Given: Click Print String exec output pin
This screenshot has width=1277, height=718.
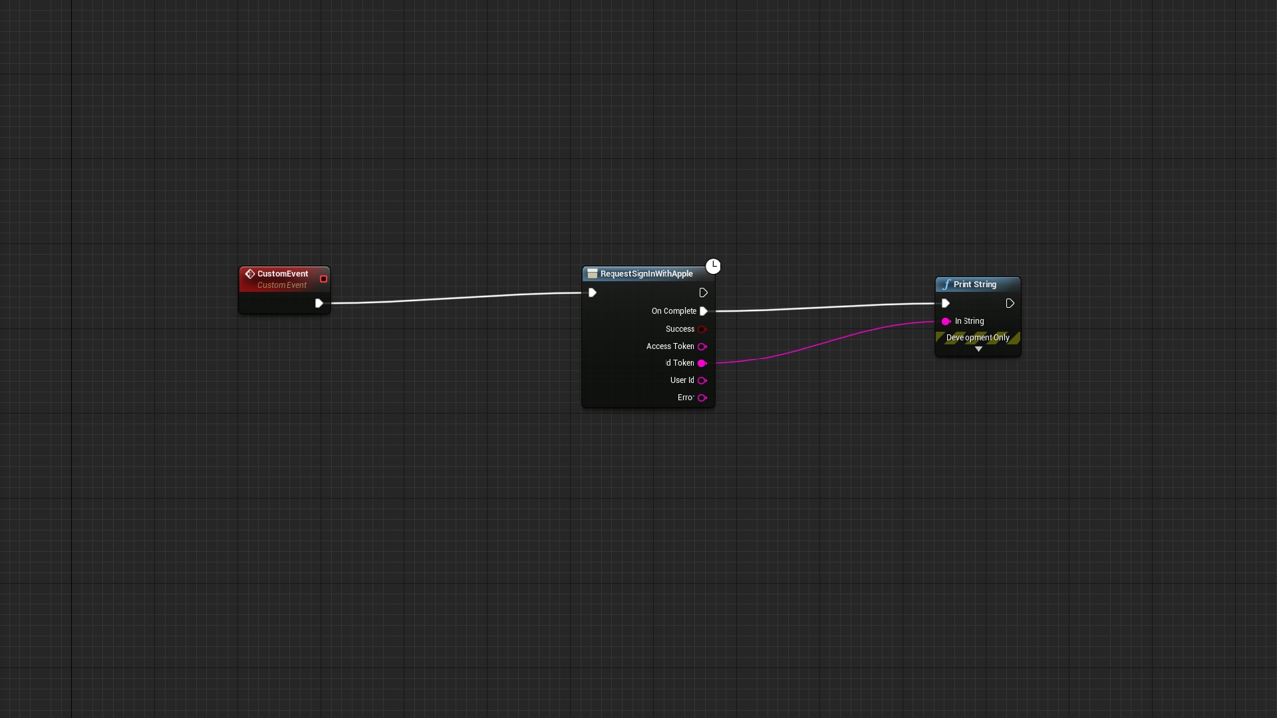Looking at the screenshot, I should pyautogui.click(x=1010, y=303).
